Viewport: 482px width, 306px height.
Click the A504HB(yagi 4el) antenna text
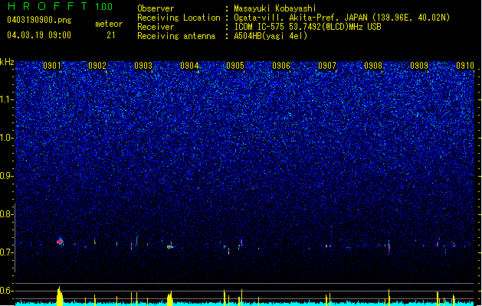coord(271,36)
